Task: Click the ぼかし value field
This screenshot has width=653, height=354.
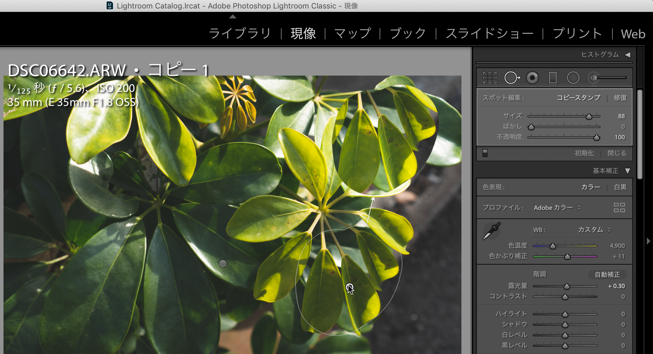Action: [623, 127]
